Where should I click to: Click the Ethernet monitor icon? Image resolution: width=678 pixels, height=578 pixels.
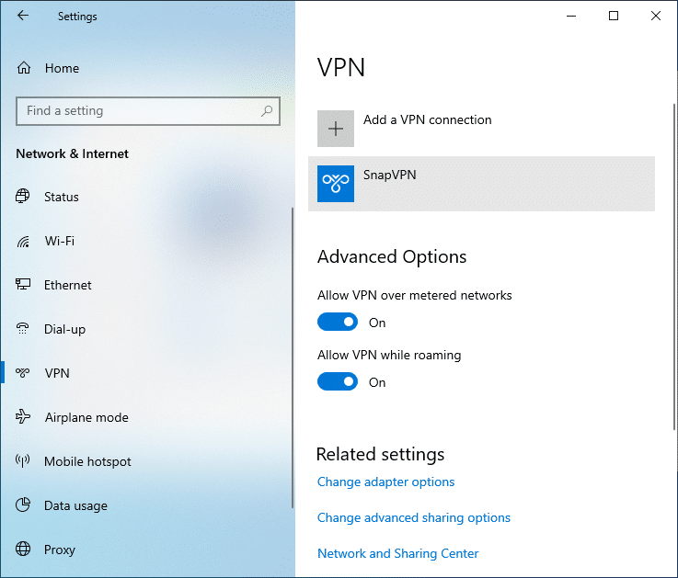(x=23, y=284)
